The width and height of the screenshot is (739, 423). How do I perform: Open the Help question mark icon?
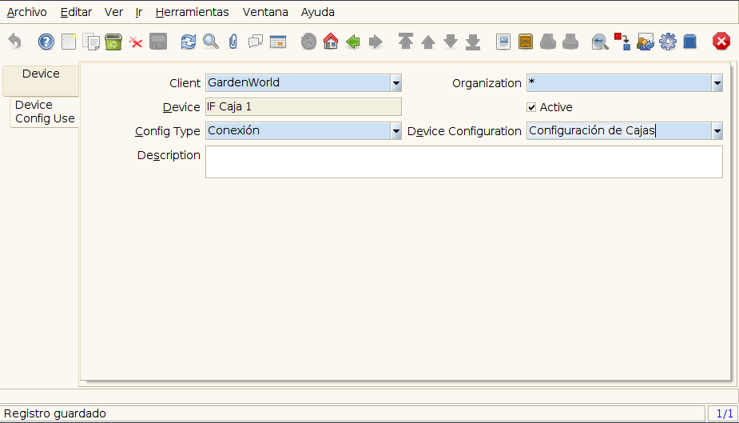click(x=46, y=42)
